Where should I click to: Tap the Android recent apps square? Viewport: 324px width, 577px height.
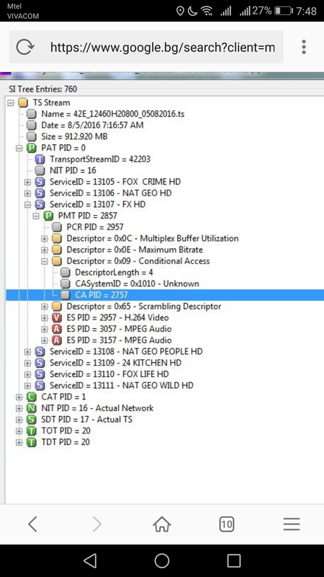pyautogui.click(x=234, y=561)
